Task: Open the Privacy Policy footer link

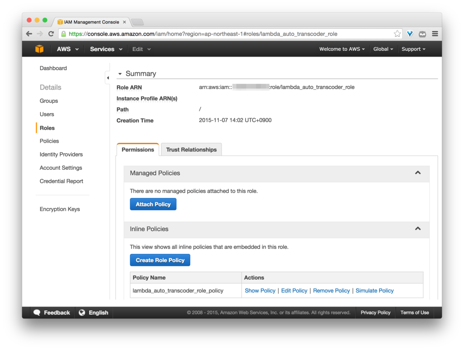Action: pyautogui.click(x=375, y=312)
